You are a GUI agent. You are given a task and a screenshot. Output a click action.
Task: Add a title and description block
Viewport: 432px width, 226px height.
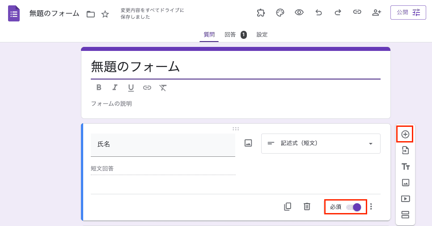405,167
